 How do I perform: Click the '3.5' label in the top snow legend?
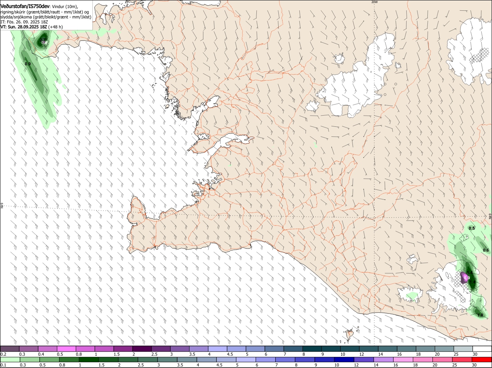192,354
